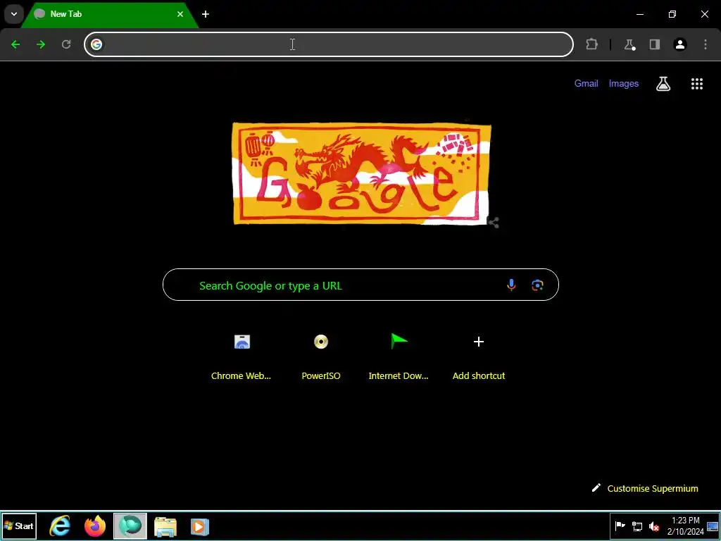Click the Google dragon doodle

(x=361, y=174)
